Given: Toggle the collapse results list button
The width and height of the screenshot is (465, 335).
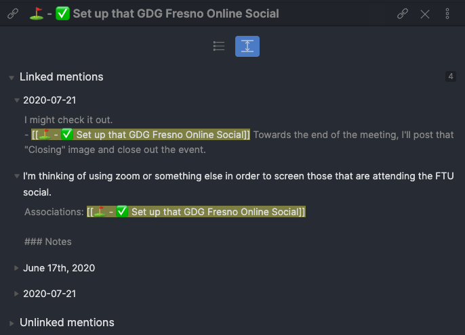Looking at the screenshot, I should (219, 46).
